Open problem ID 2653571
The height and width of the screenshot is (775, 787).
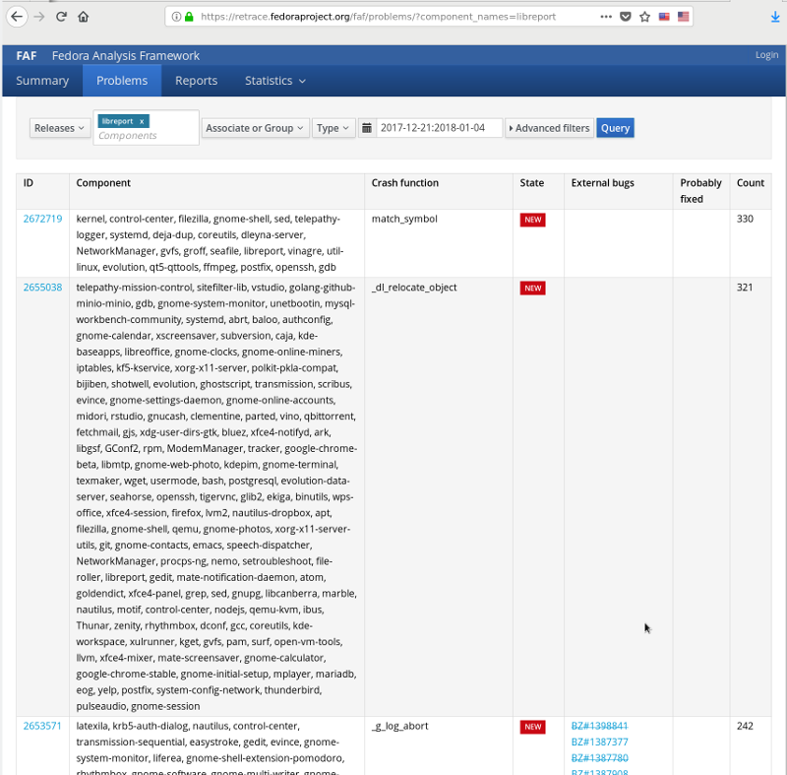42,726
